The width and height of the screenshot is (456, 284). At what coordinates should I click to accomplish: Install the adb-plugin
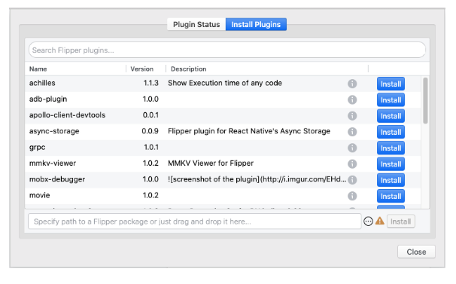(x=391, y=100)
